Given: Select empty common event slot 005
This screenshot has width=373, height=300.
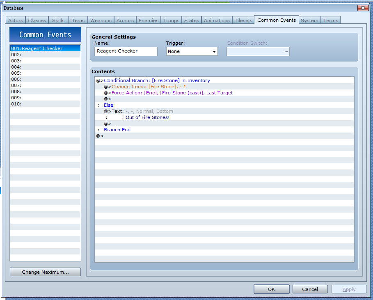Looking at the screenshot, I should pyautogui.click(x=45, y=73).
